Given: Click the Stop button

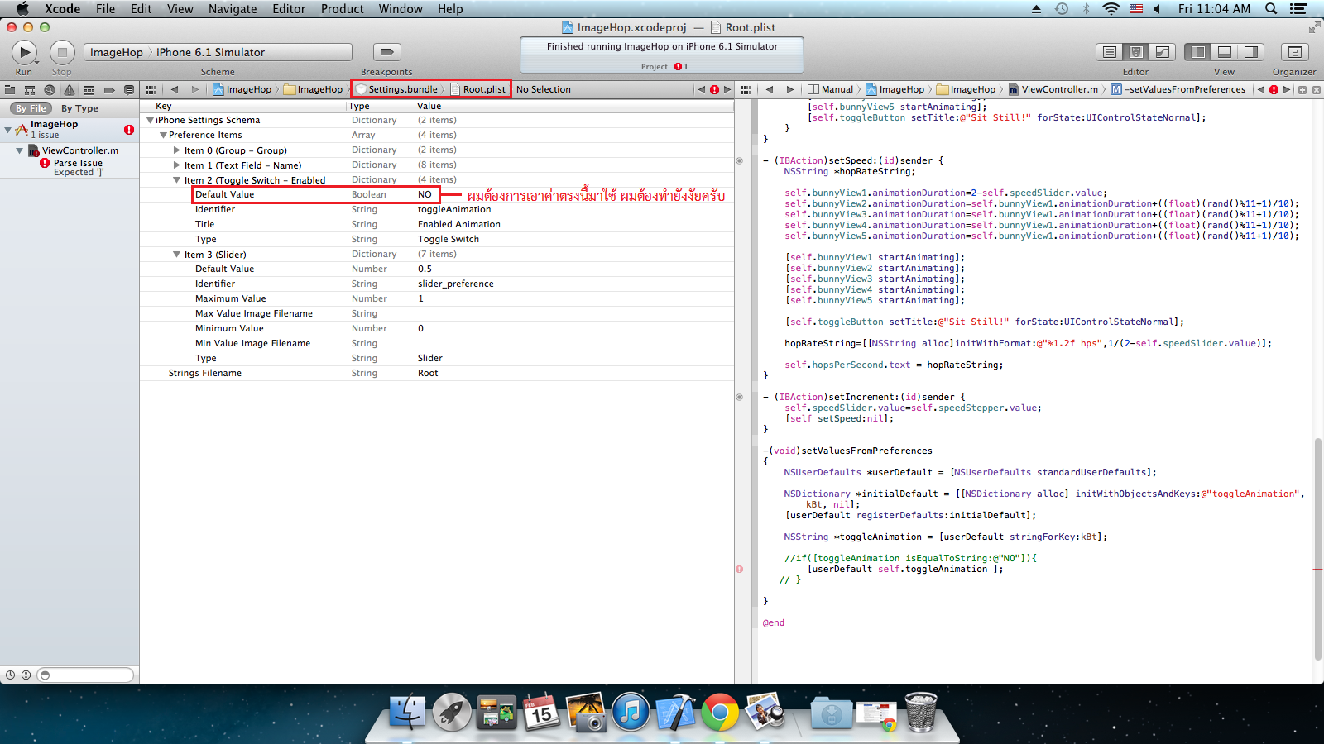Looking at the screenshot, I should click(62, 52).
